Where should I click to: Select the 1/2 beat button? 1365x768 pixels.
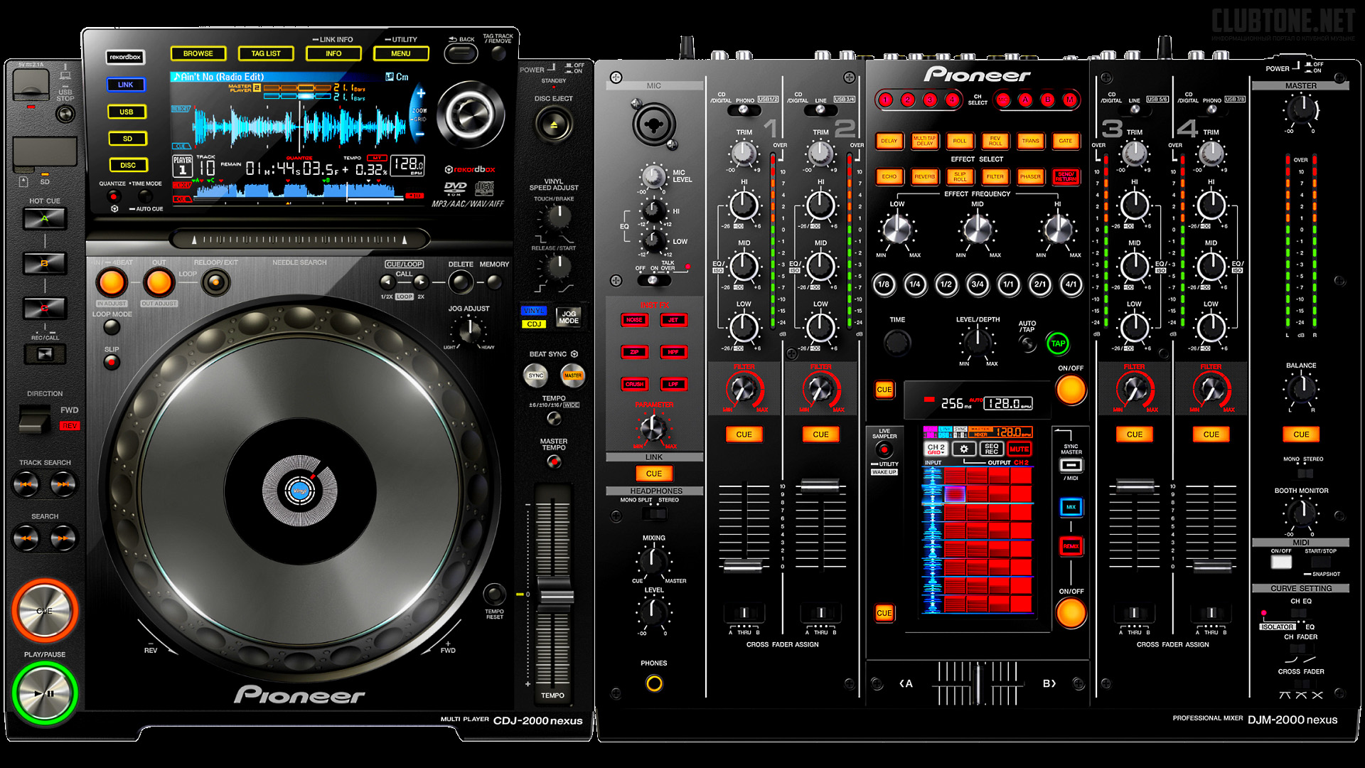(x=946, y=284)
